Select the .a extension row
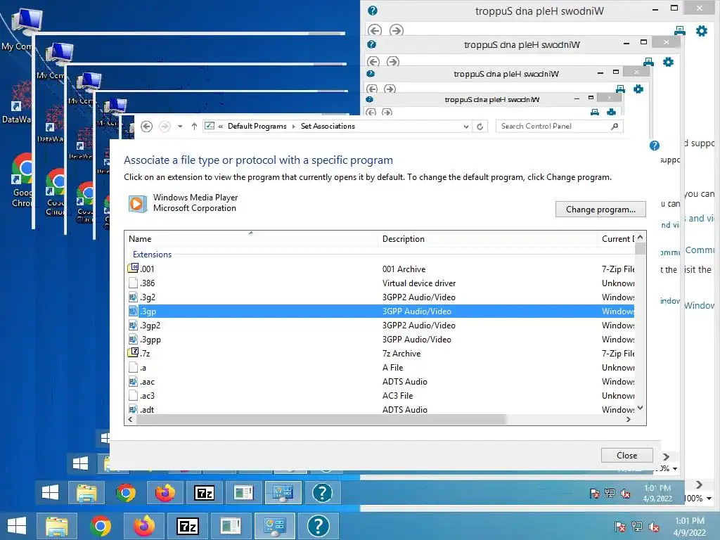 click(x=380, y=367)
